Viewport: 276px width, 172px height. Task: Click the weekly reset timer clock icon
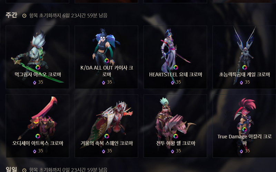click(24, 15)
